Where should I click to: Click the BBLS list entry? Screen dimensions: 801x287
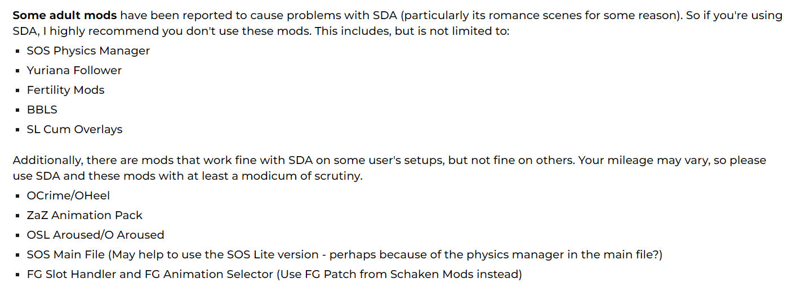(42, 110)
